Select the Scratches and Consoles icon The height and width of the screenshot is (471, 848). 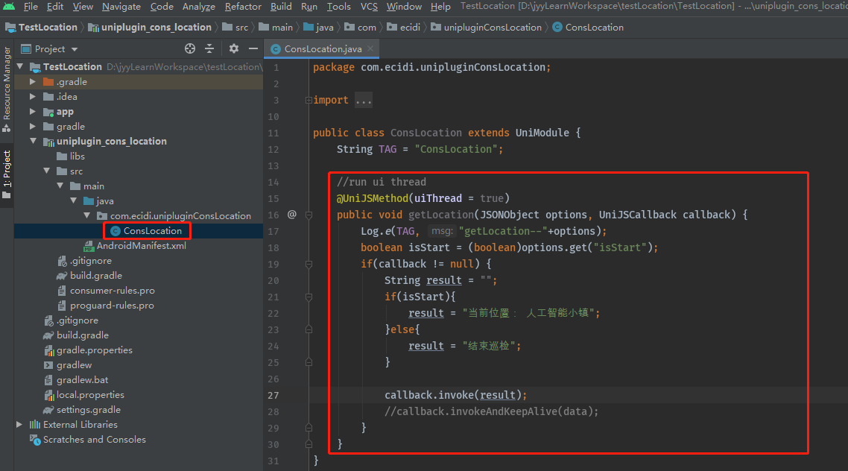35,440
